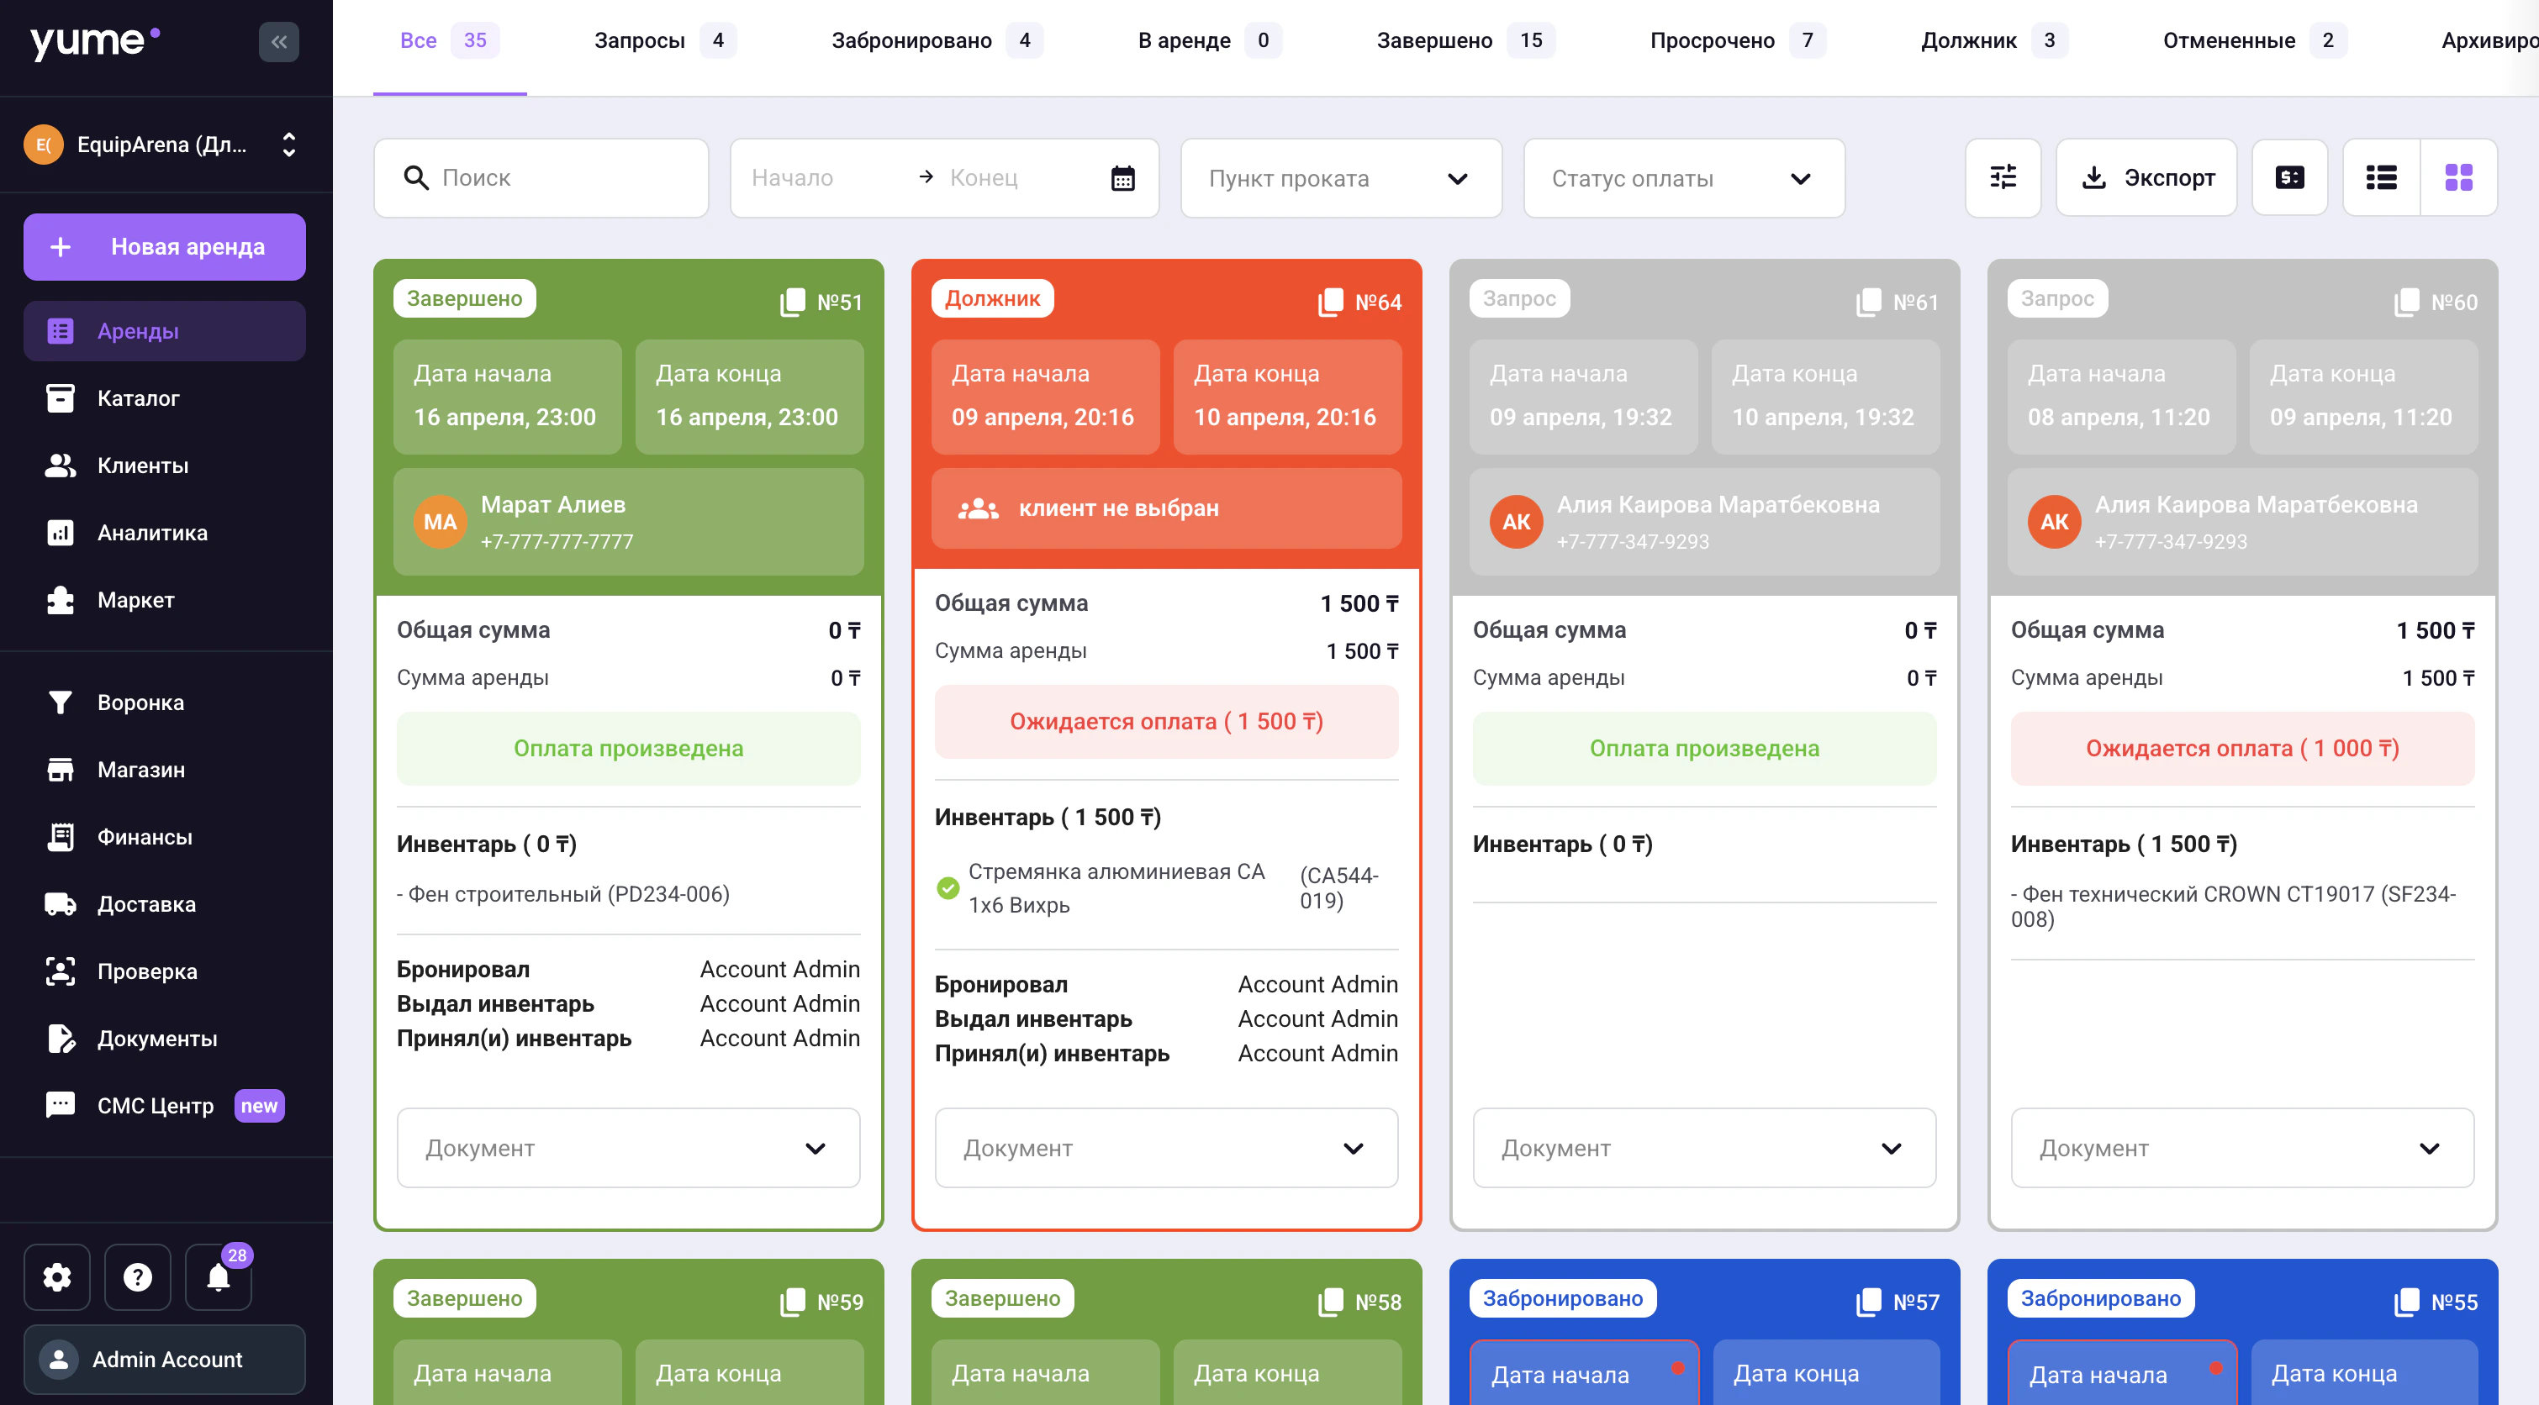Open the settings gear icon

coord(57,1277)
